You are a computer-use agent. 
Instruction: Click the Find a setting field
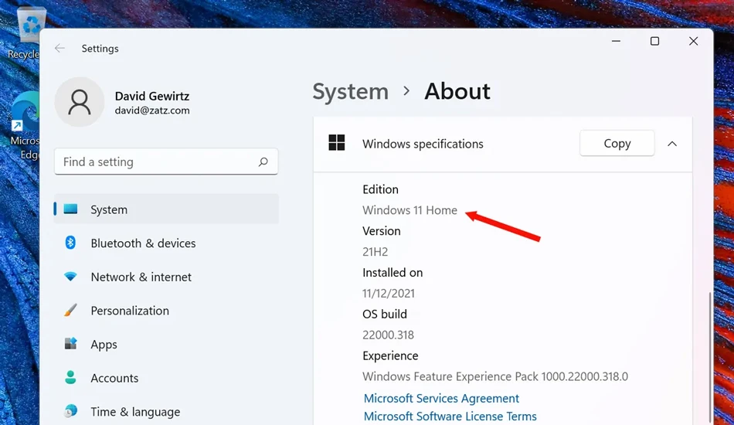pos(166,161)
